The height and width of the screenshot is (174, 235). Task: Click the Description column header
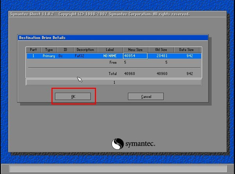85,50
